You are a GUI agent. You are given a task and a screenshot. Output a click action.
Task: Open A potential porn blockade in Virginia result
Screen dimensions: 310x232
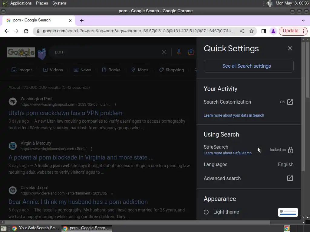point(81,157)
